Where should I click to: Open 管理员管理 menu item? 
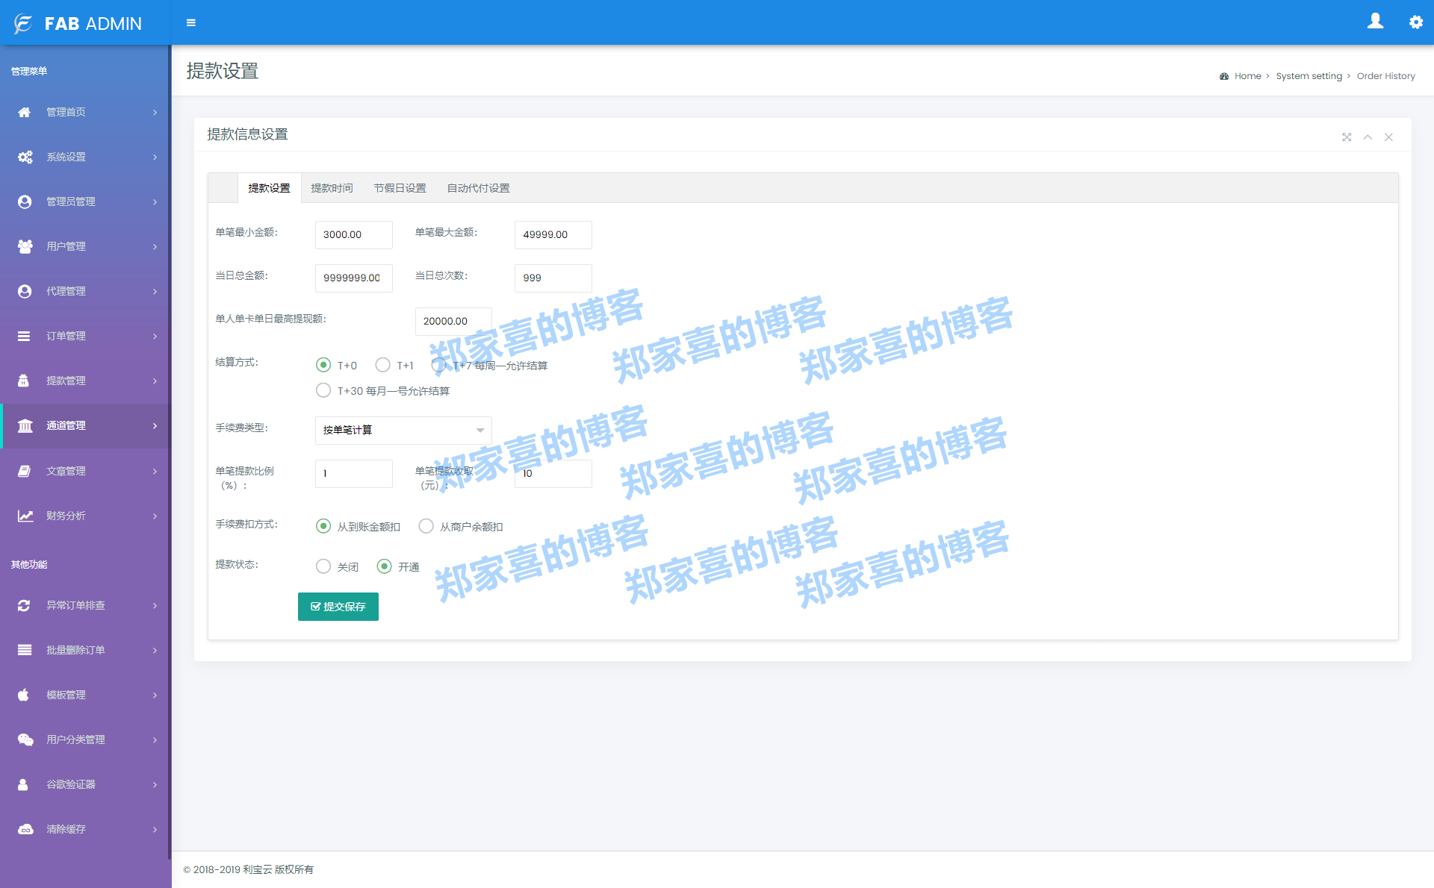(86, 201)
